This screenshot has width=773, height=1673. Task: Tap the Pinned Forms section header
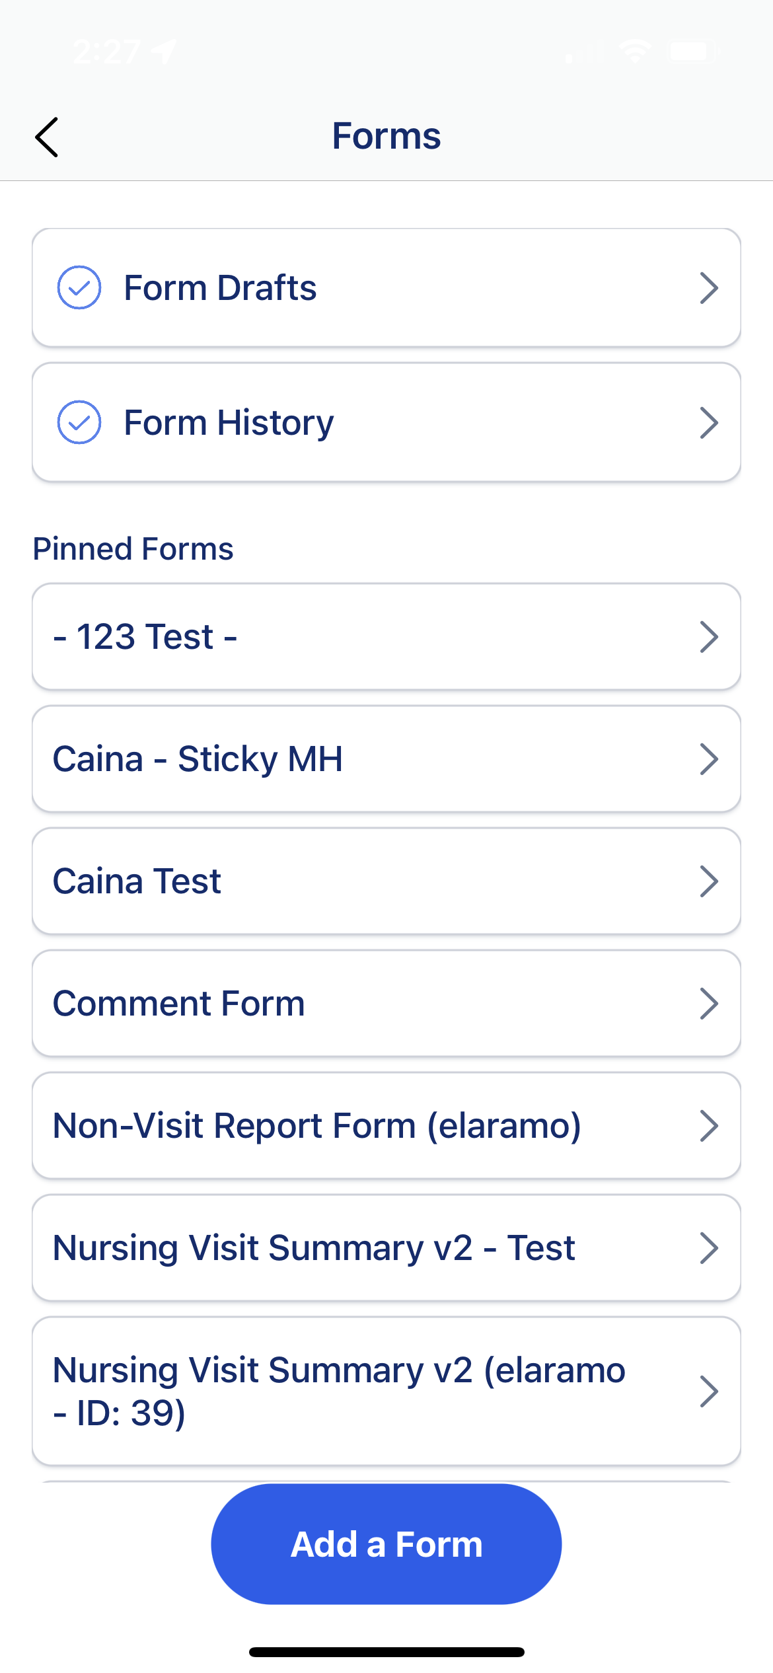pos(133,549)
